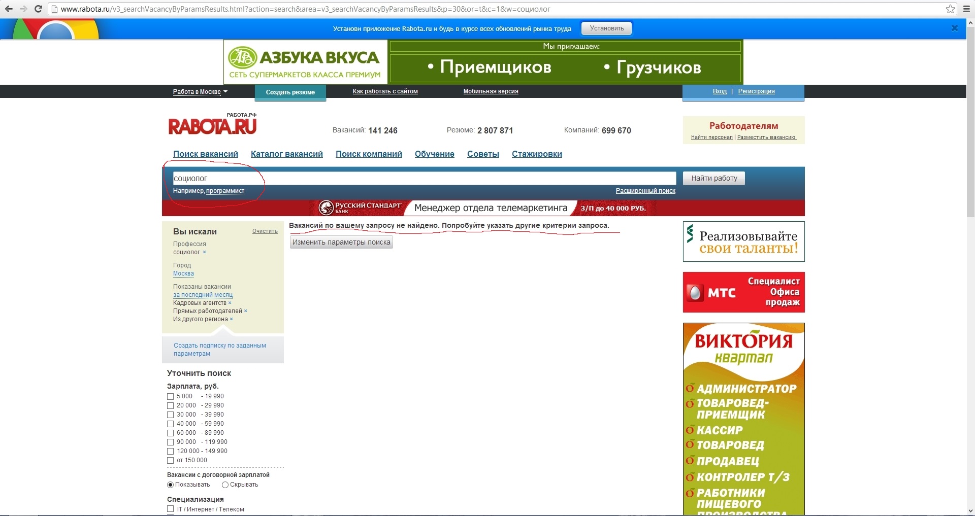
Task: Select Скрывать radio for negotiable salary
Action: [x=225, y=485]
